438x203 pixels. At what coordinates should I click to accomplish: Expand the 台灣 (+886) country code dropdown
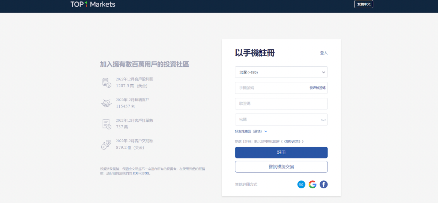(281, 72)
